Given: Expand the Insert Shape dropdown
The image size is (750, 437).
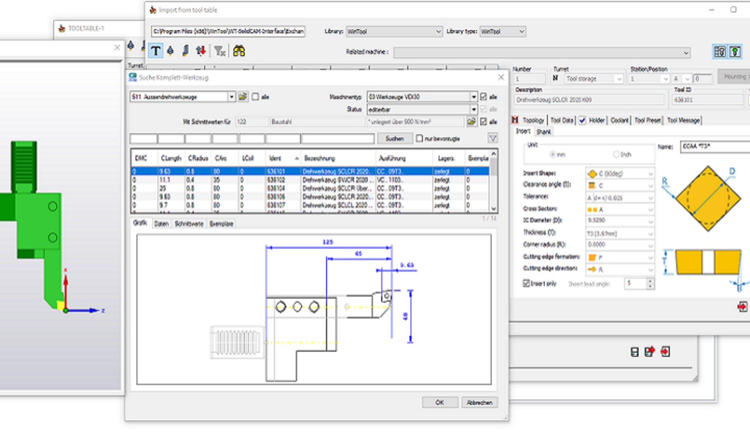Looking at the screenshot, I should 650,174.
